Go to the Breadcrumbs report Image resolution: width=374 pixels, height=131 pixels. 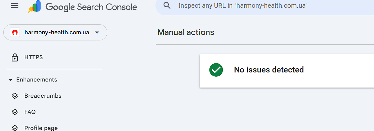(43, 96)
